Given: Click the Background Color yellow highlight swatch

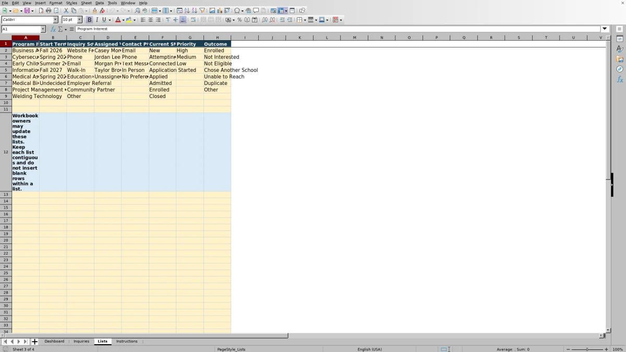Looking at the screenshot, I should [x=129, y=20].
